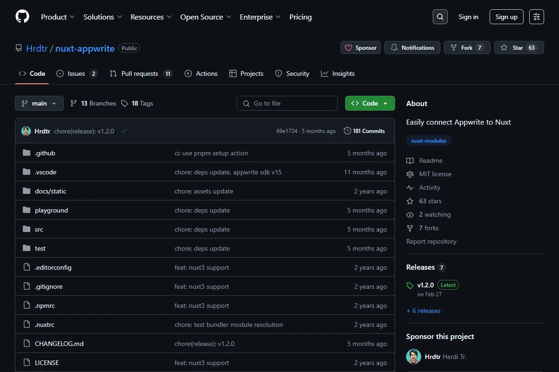The width and height of the screenshot is (559, 372).
Task: Star the nuxt-appwrite repository
Action: 519,47
